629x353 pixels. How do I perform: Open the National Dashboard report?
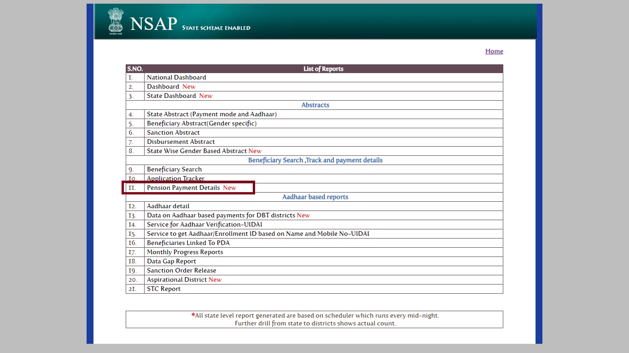tap(176, 78)
